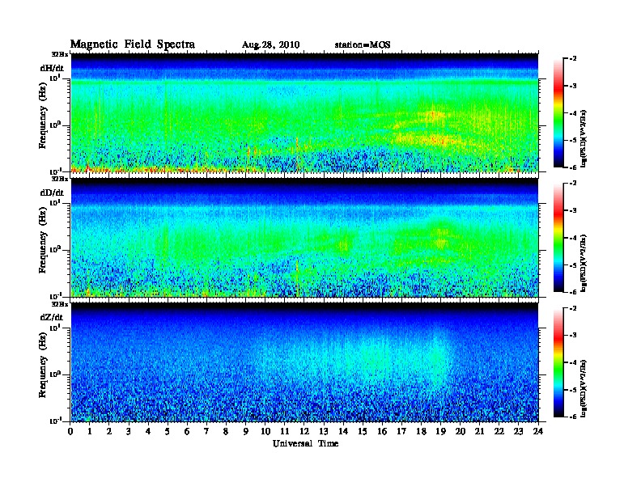
Task: Click the hour 9 tick label
Action: 246,431
